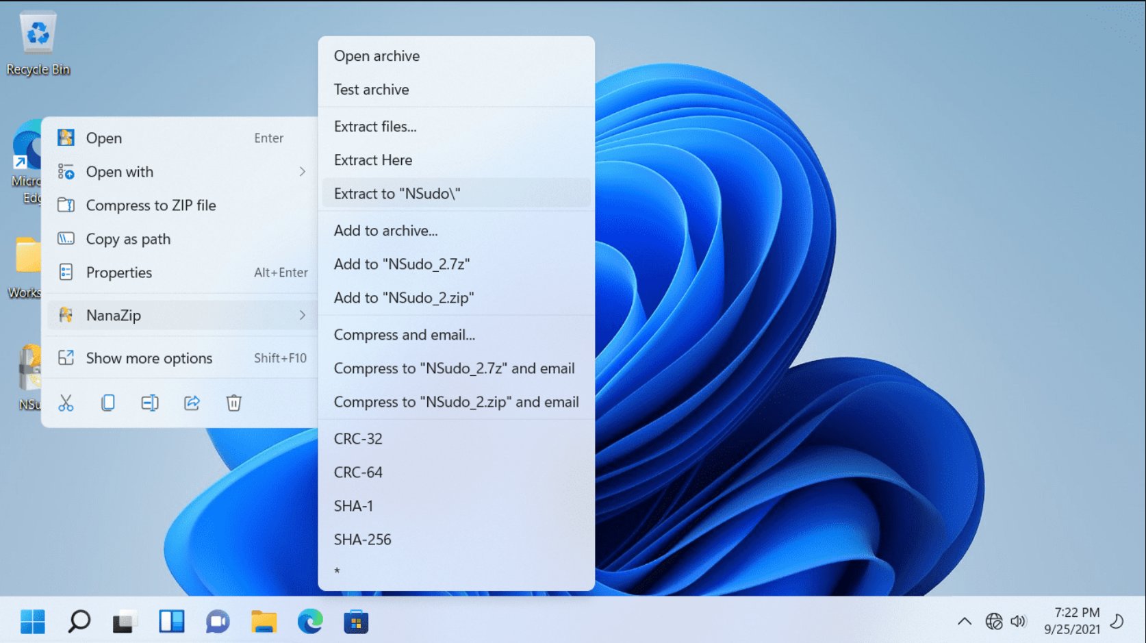Open Microsoft Store from the taskbar
Screen dimensions: 1146x643
coord(355,621)
